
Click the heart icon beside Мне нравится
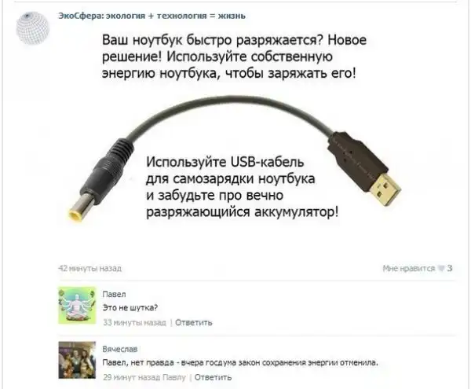pos(441,268)
